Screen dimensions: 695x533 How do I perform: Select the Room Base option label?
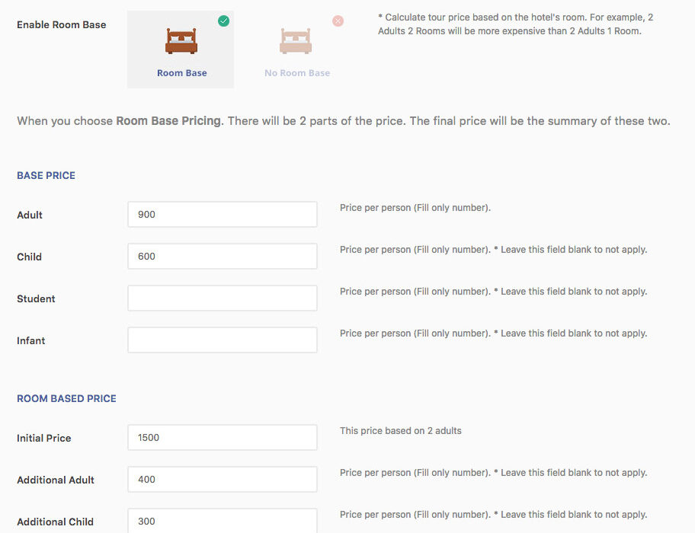(x=181, y=73)
